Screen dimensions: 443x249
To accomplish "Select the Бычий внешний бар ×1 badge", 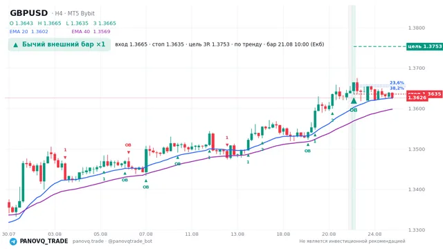I will [x=60, y=44].
